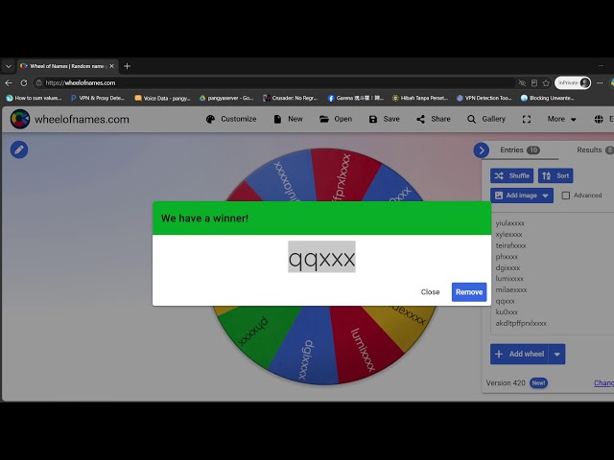Open the Blocking Unwante... bookmark

(x=547, y=98)
